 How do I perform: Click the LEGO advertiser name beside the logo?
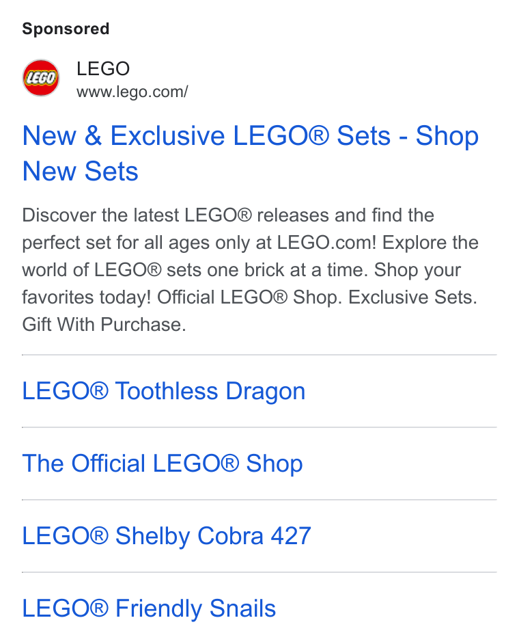click(103, 68)
